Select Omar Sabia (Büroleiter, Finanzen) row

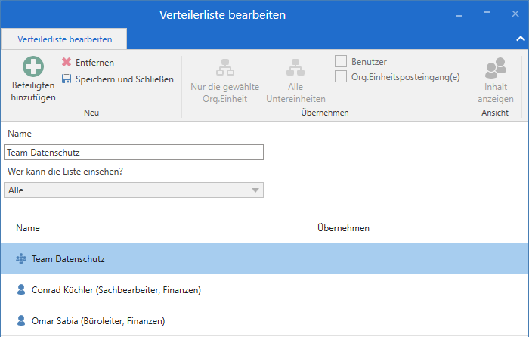pos(264,320)
